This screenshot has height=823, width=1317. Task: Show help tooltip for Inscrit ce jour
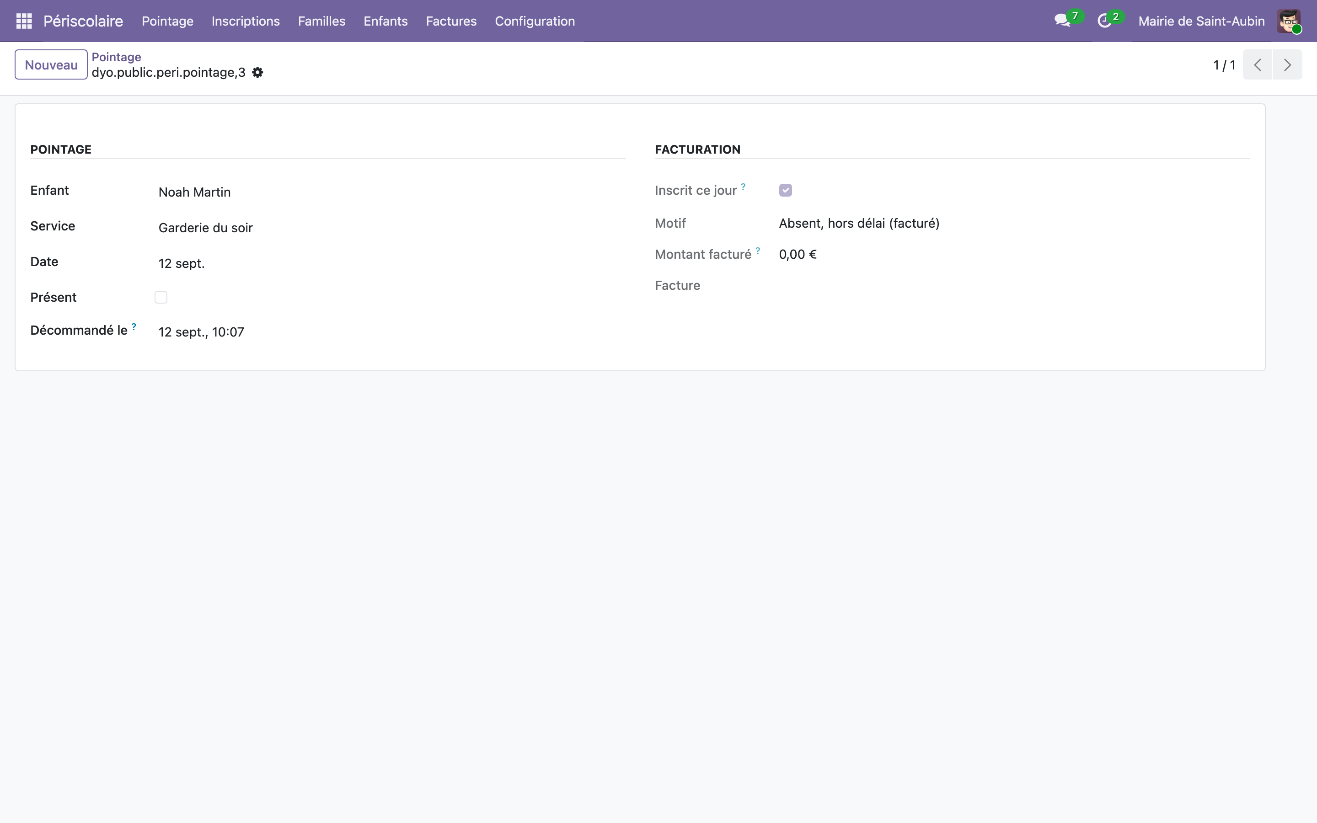click(x=743, y=187)
